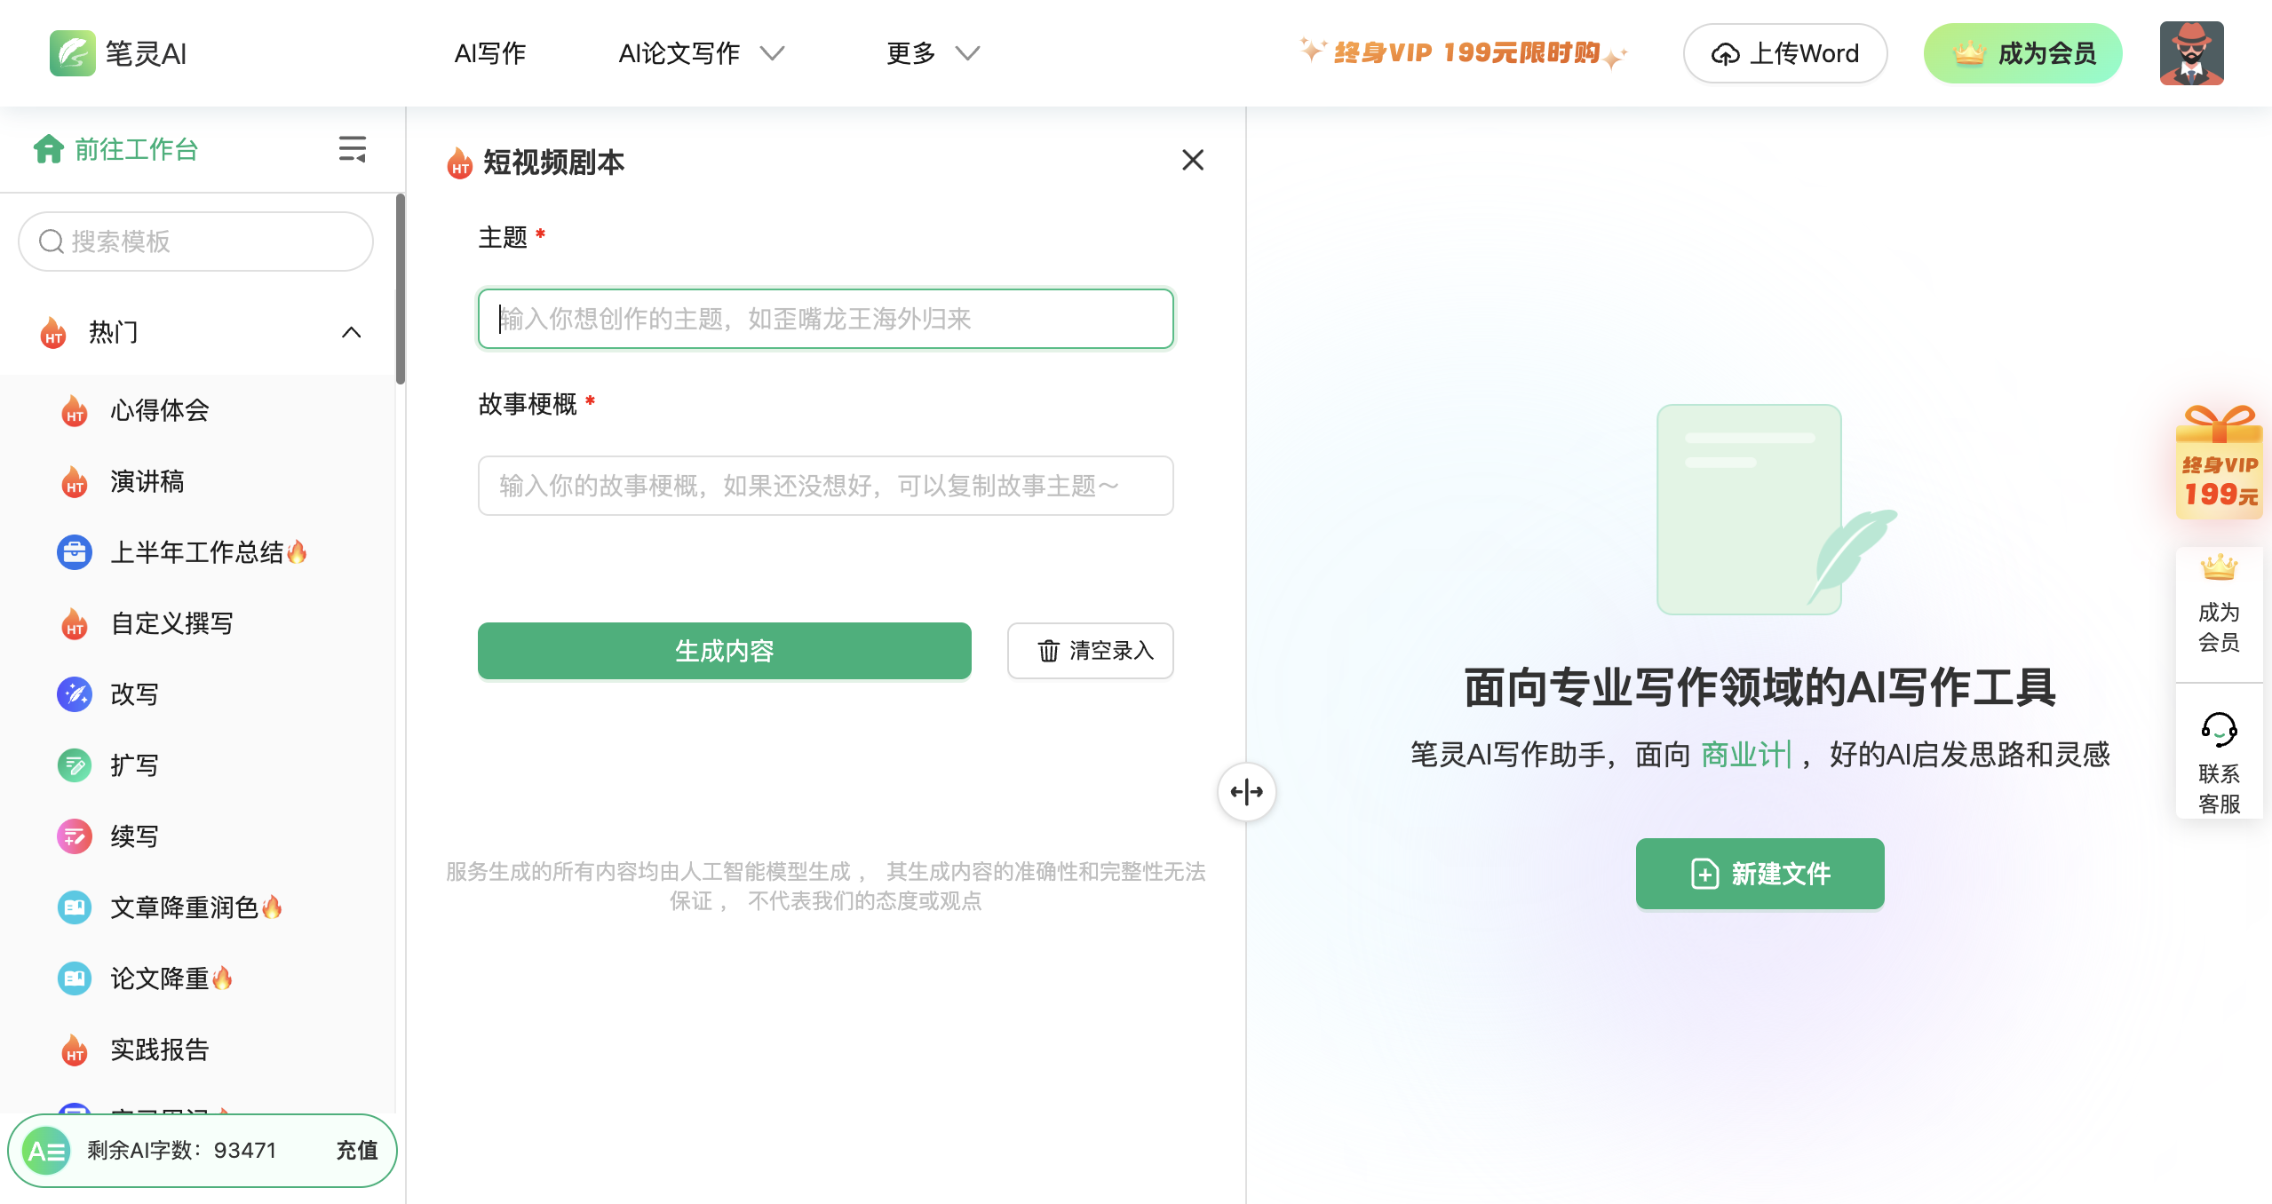Select the 演讲稿 template

147,481
